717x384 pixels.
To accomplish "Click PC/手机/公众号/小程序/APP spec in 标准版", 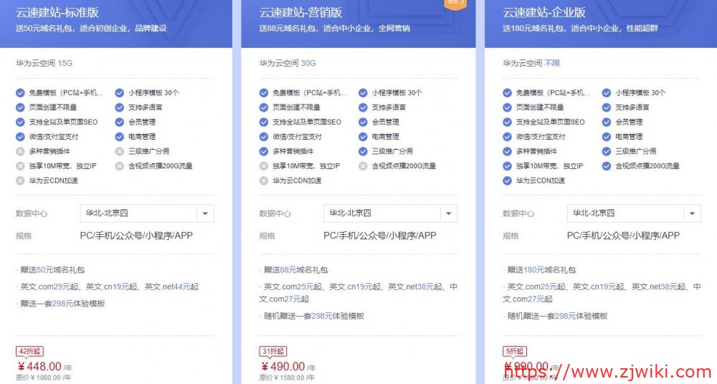I will coord(136,236).
